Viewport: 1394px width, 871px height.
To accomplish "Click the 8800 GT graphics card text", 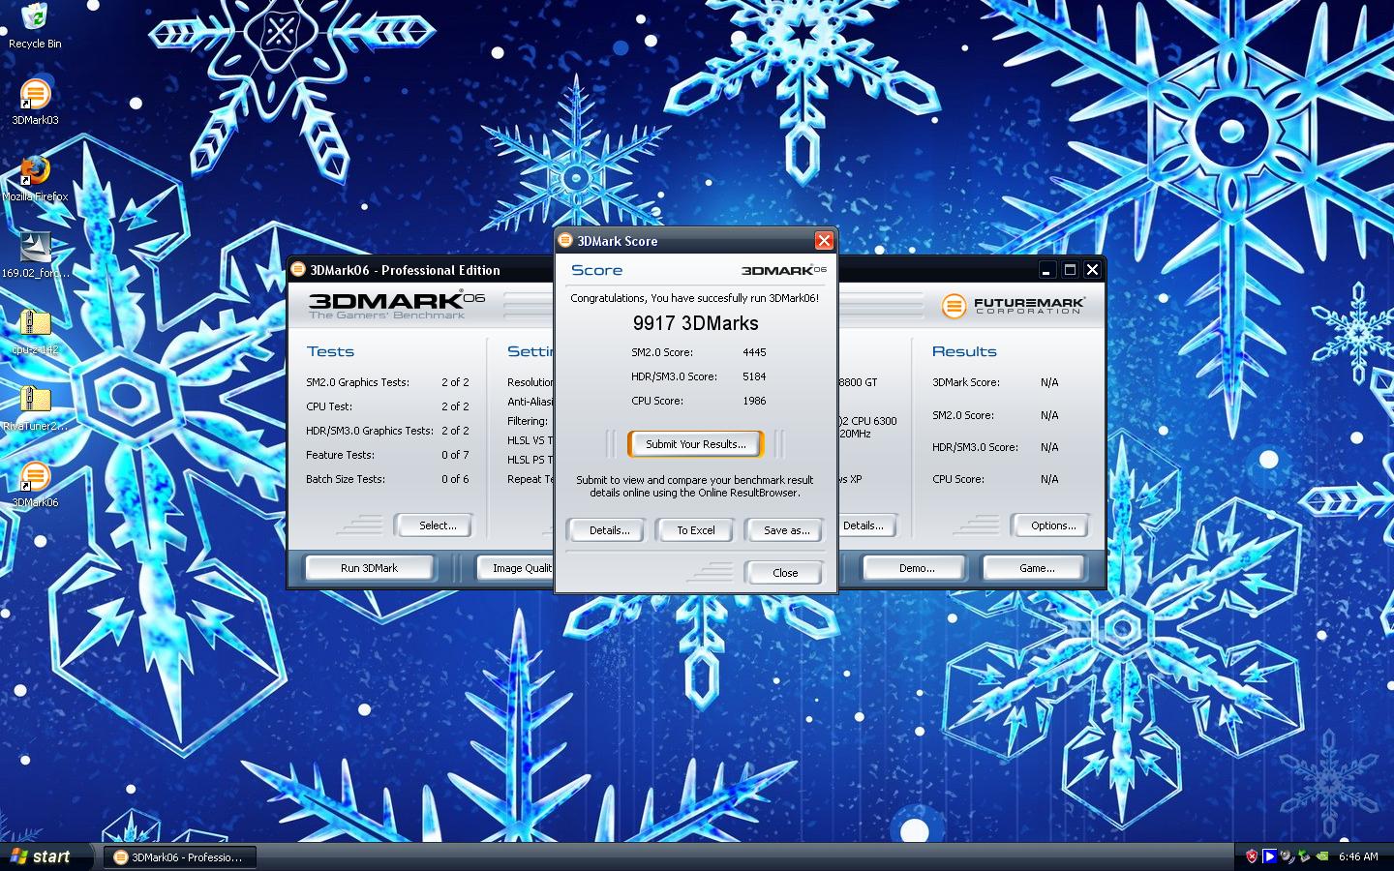I will pyautogui.click(x=858, y=382).
